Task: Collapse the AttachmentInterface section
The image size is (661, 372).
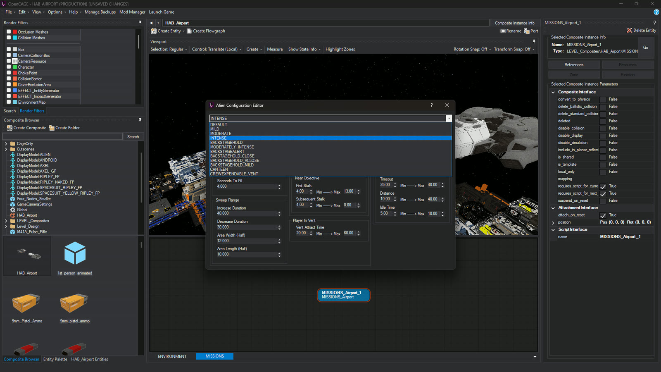Action: pos(553,208)
